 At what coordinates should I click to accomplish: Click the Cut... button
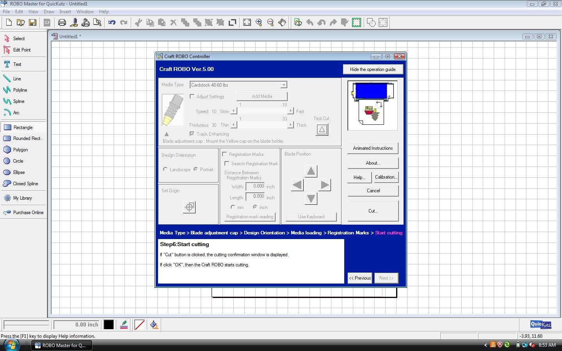(x=373, y=211)
